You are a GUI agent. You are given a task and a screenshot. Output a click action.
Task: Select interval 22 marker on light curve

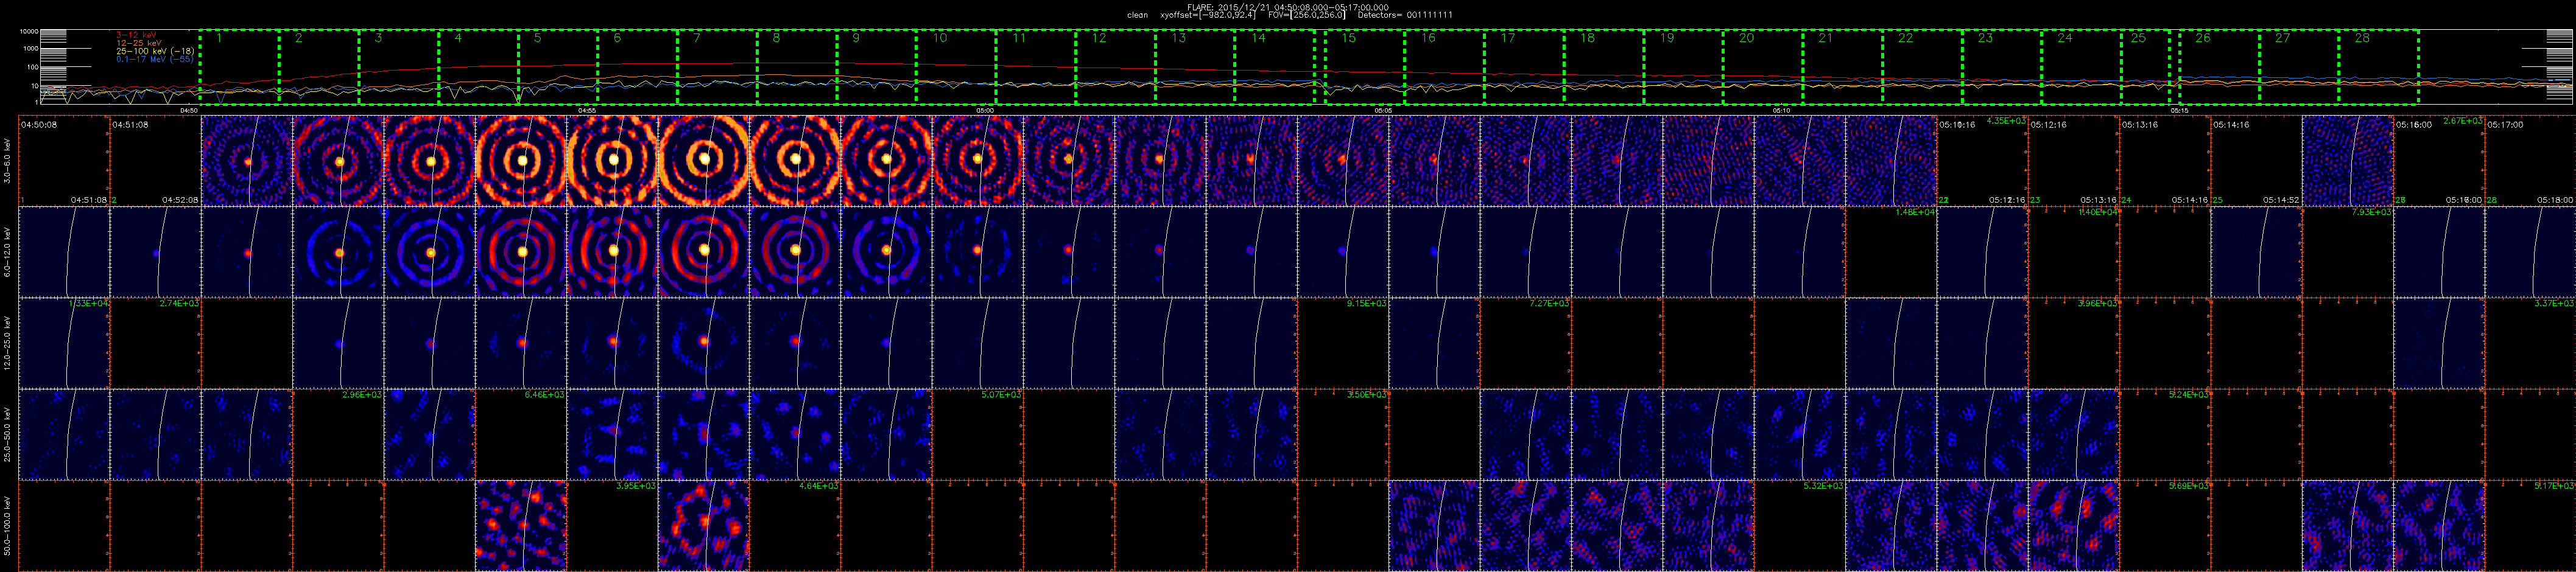(x=1905, y=38)
